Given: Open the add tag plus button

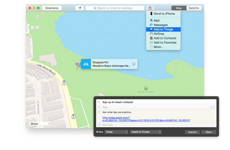Looking at the screenshot, I should 213,107.
